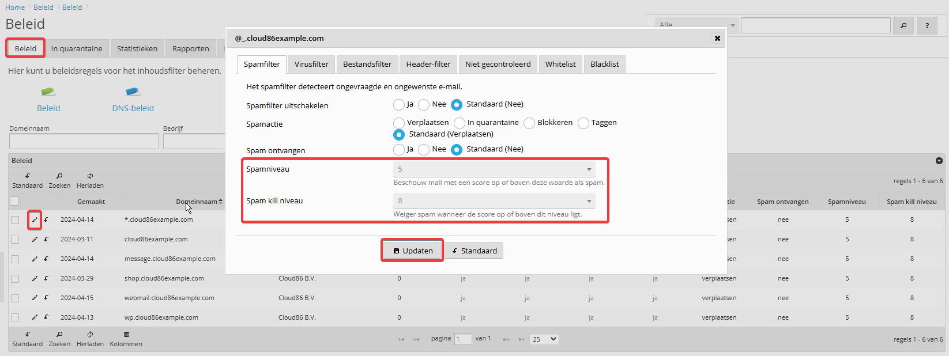Go to the next page in pager
The image size is (949, 356).
tap(506, 339)
